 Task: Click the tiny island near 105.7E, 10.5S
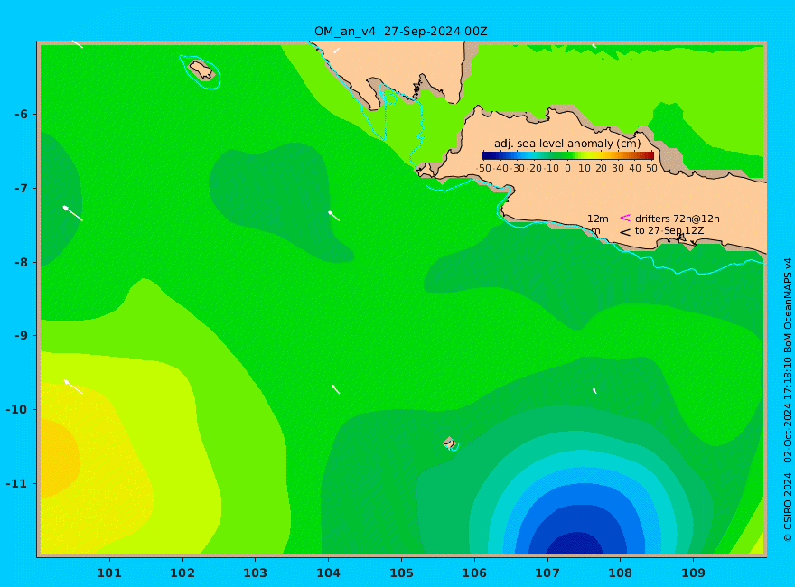click(449, 443)
